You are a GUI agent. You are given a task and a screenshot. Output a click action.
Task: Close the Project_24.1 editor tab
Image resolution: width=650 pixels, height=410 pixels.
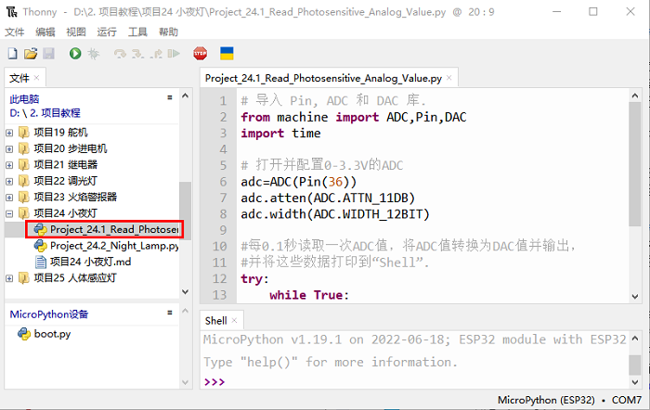[x=450, y=79]
